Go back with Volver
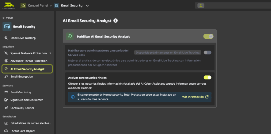The height and width of the screenshot is (134, 271). 8,18
